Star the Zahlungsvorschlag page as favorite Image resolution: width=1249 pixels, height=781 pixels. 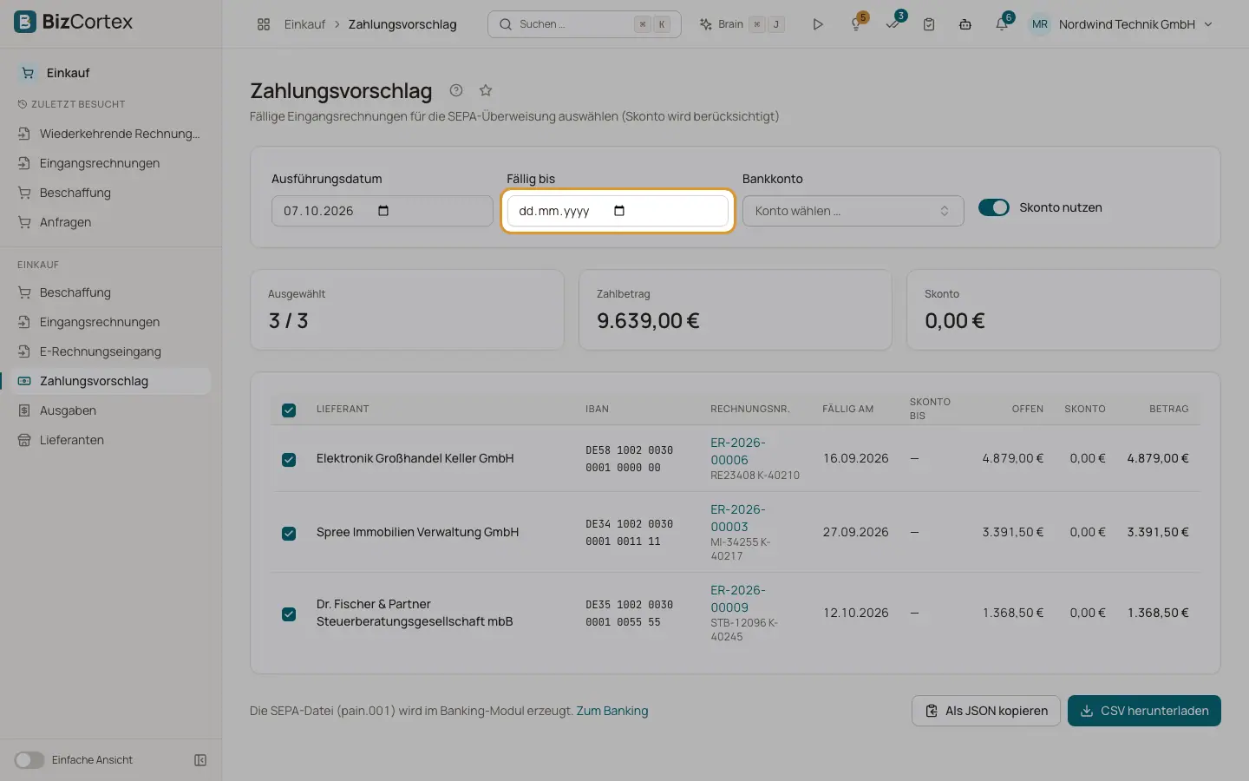pyautogui.click(x=486, y=90)
